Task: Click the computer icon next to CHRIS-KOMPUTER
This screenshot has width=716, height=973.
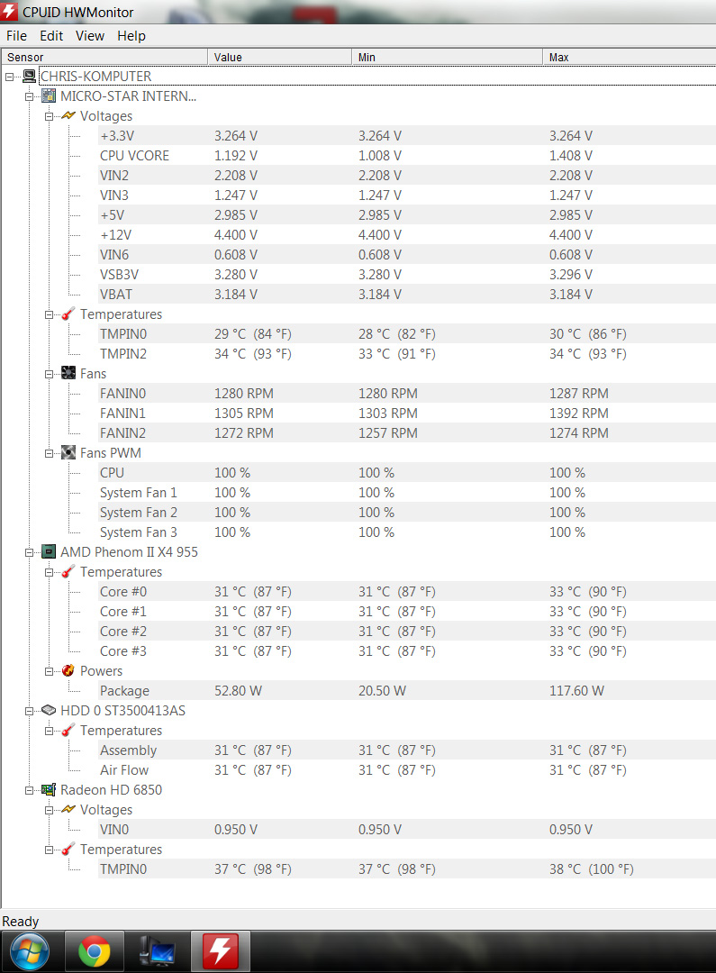Action: (x=30, y=77)
